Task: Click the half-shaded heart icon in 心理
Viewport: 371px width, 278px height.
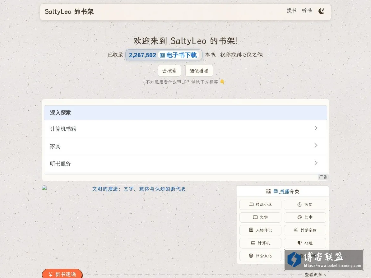Action: coord(299,243)
